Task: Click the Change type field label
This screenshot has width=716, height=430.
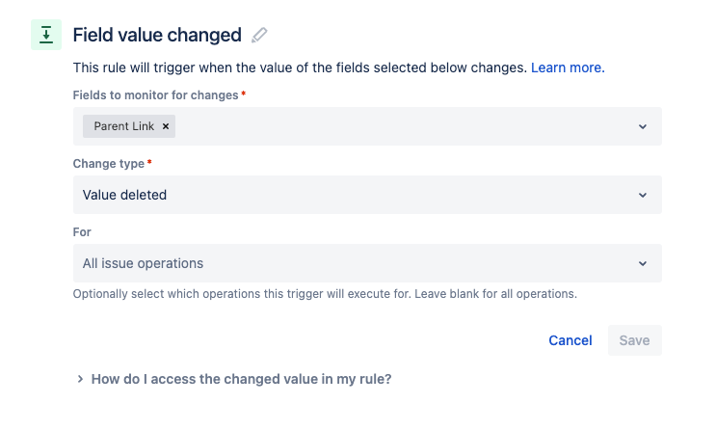Action: [109, 164]
